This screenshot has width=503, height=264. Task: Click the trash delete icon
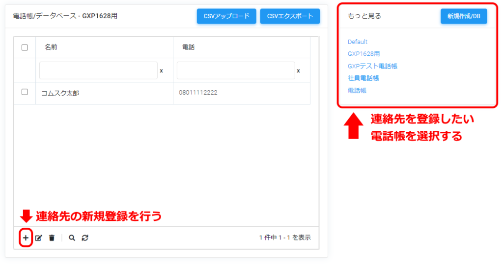(x=52, y=238)
